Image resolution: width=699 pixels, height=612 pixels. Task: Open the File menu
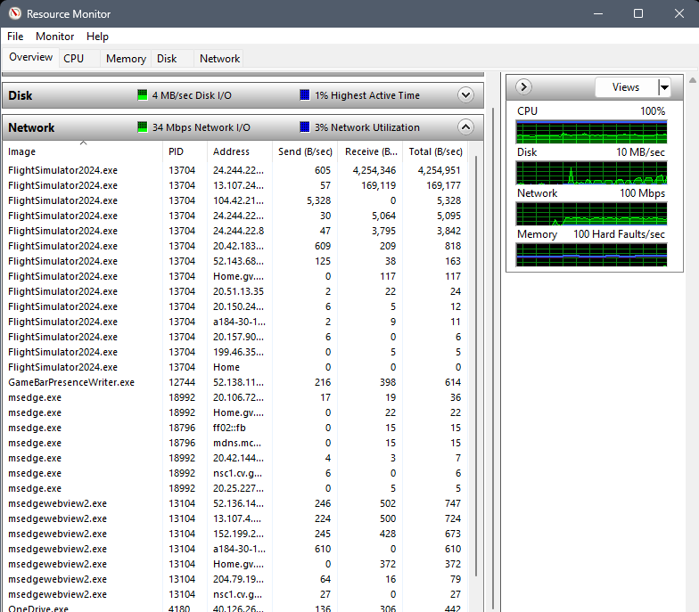15,37
